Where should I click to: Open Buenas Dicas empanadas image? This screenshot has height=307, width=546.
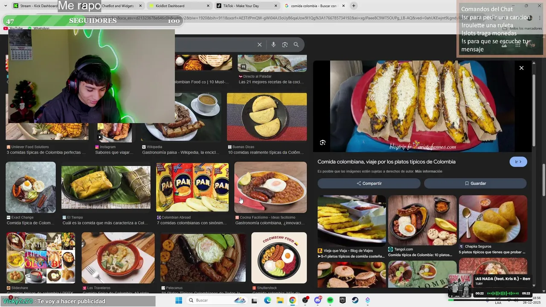tap(267, 117)
